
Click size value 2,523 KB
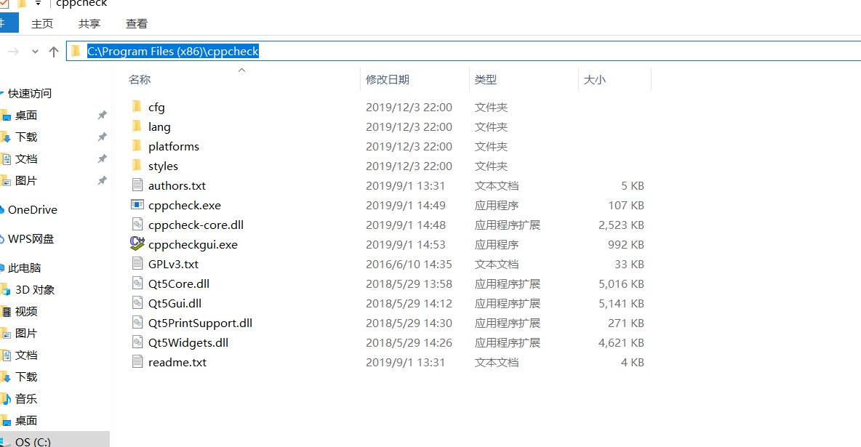621,225
